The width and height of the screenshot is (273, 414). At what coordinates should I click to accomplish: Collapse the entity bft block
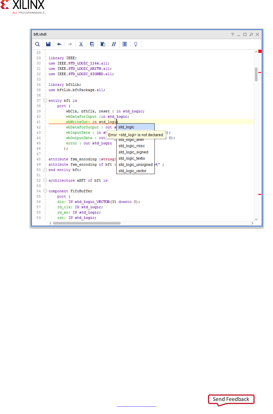(x=45, y=100)
